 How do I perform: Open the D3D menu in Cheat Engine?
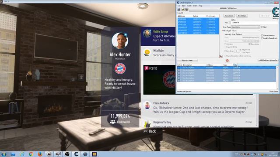195,6
